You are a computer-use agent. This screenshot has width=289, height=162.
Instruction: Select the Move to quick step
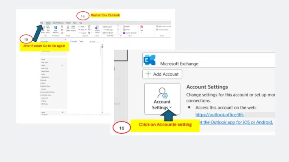tap(107, 27)
